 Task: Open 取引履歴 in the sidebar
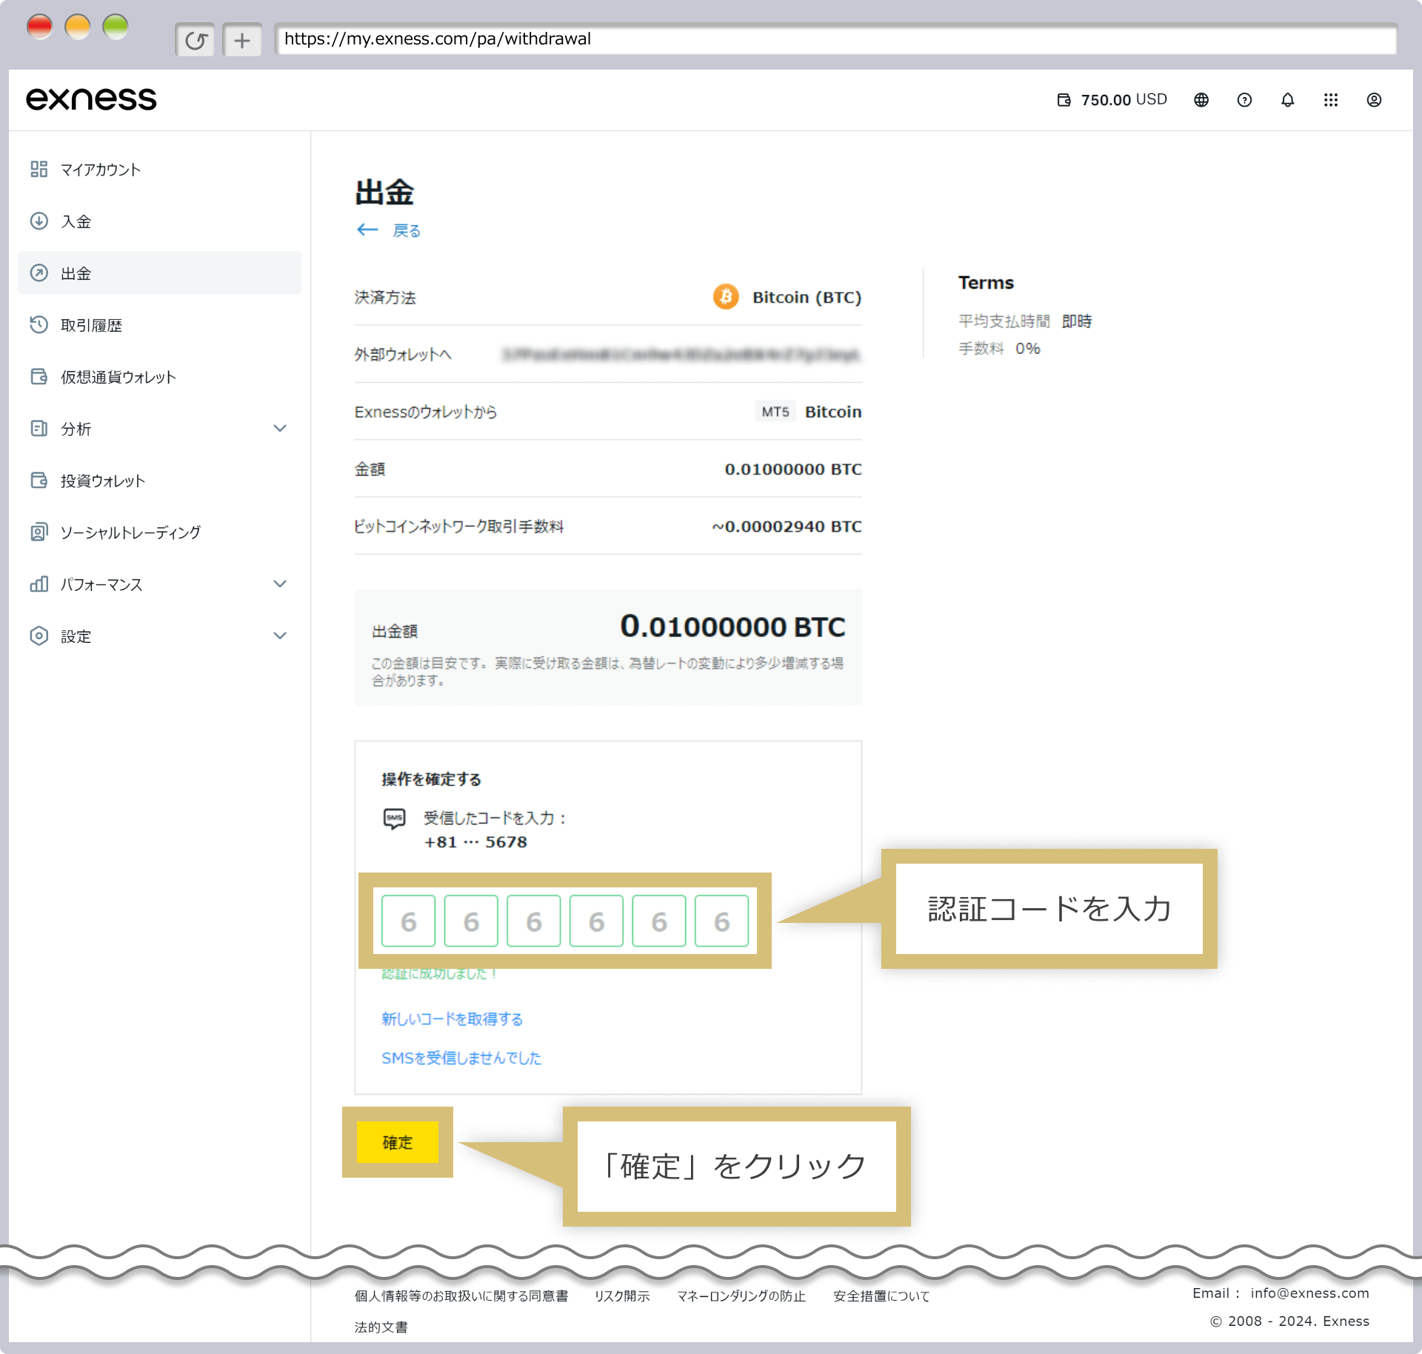pos(159,325)
